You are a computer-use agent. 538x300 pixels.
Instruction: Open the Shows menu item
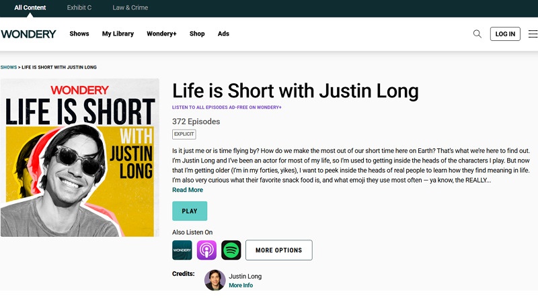tap(79, 34)
